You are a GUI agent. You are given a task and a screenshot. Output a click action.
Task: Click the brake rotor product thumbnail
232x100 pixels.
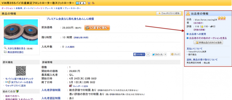(x=21, y=32)
